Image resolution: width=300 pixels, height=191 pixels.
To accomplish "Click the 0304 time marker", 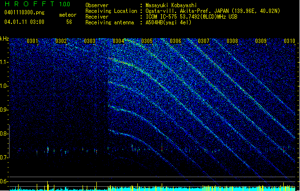I will click(118, 41).
